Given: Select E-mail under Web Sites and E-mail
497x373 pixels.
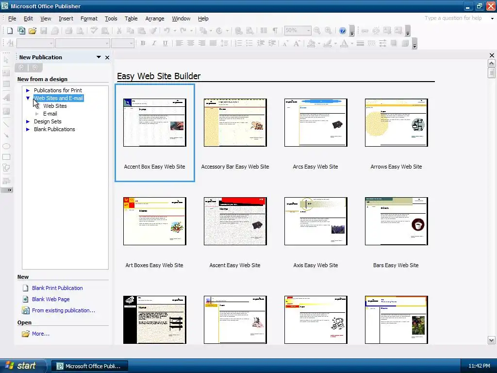Looking at the screenshot, I should click(50, 114).
